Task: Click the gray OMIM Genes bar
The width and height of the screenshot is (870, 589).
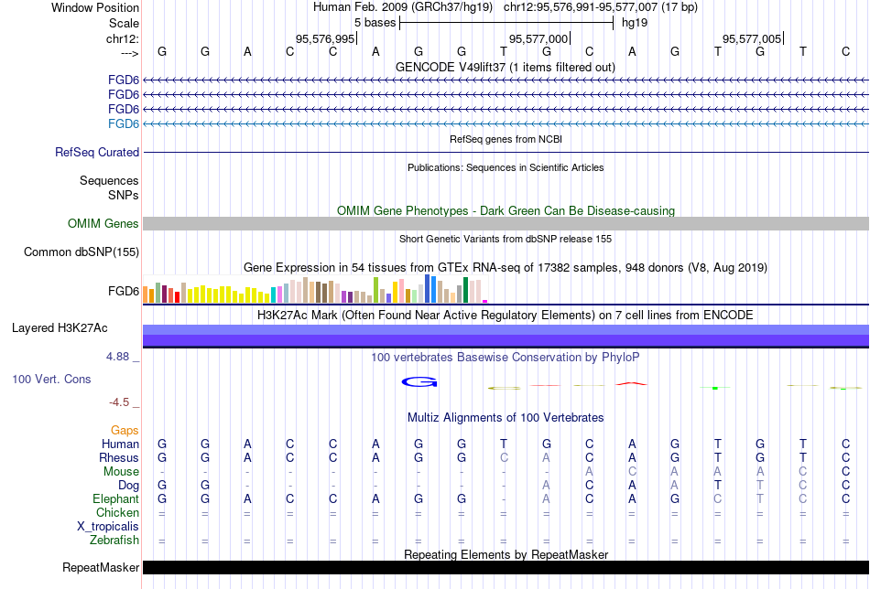Action: [506, 223]
